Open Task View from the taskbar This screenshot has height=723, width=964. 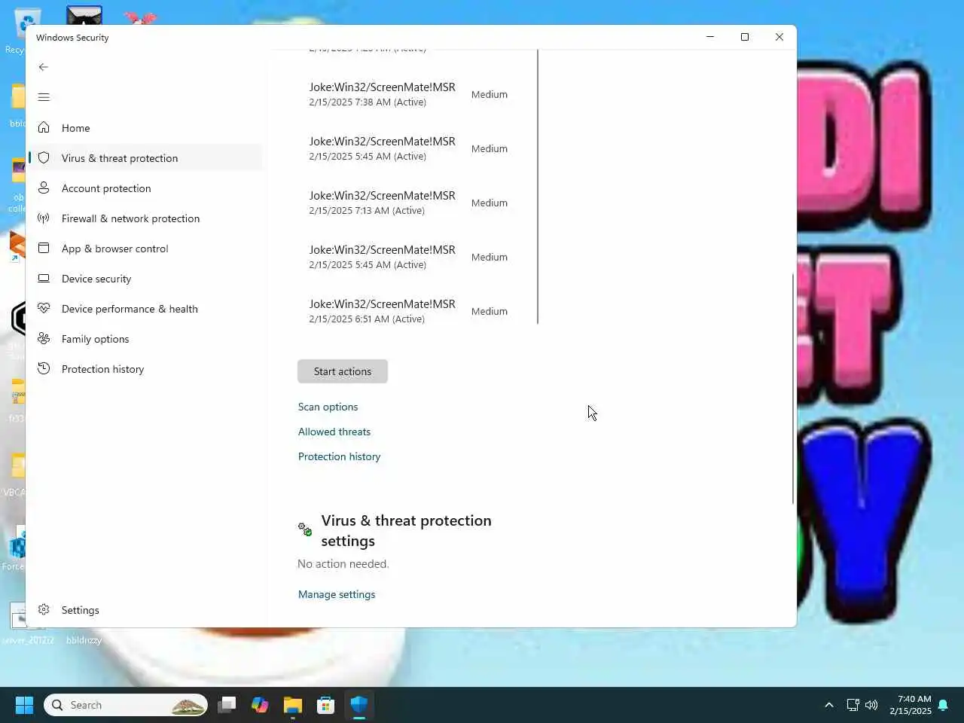(x=227, y=705)
